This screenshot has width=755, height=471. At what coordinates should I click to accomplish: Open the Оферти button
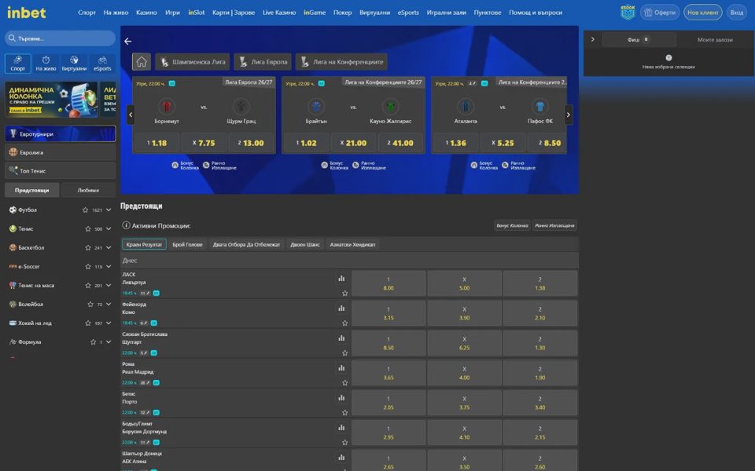[660, 13]
